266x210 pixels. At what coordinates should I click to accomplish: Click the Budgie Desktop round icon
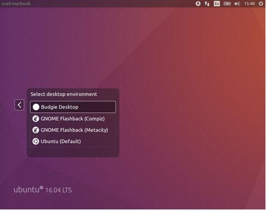[x=36, y=107]
